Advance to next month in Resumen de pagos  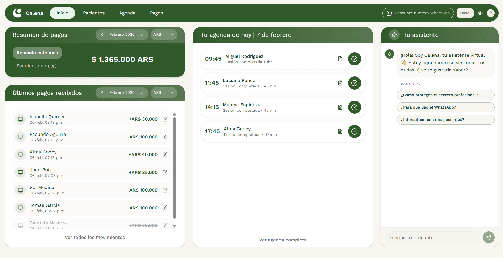(x=141, y=34)
